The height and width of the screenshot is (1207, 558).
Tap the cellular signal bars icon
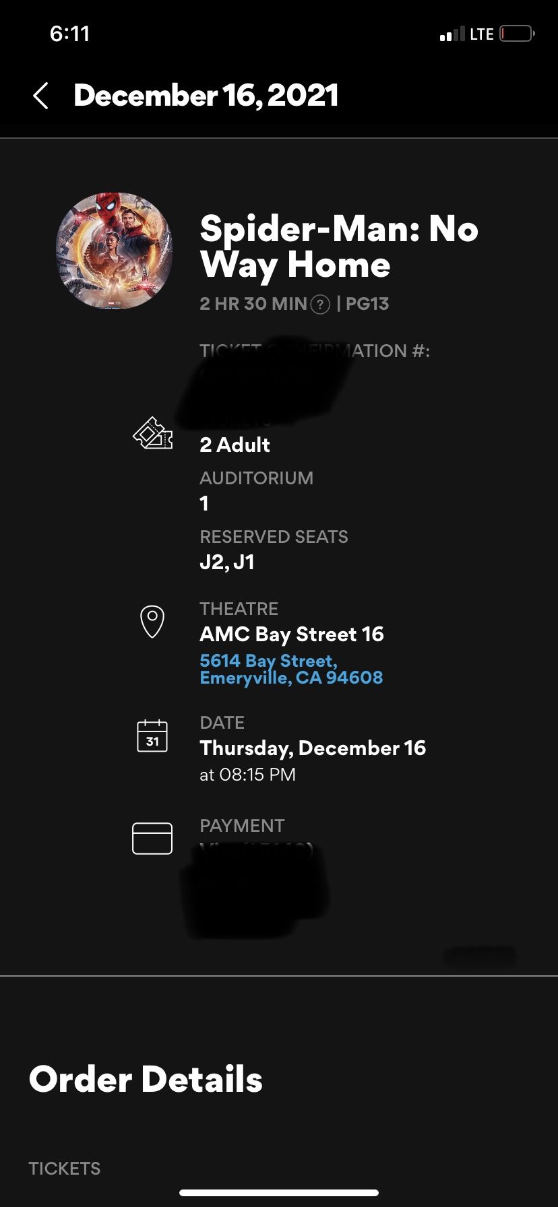(x=452, y=34)
